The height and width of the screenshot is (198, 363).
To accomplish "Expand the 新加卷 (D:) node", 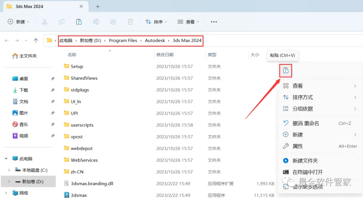I will coord(9,182).
